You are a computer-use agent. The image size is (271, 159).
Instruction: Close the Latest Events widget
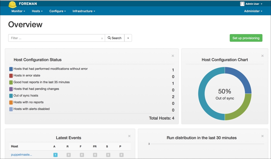(129, 136)
